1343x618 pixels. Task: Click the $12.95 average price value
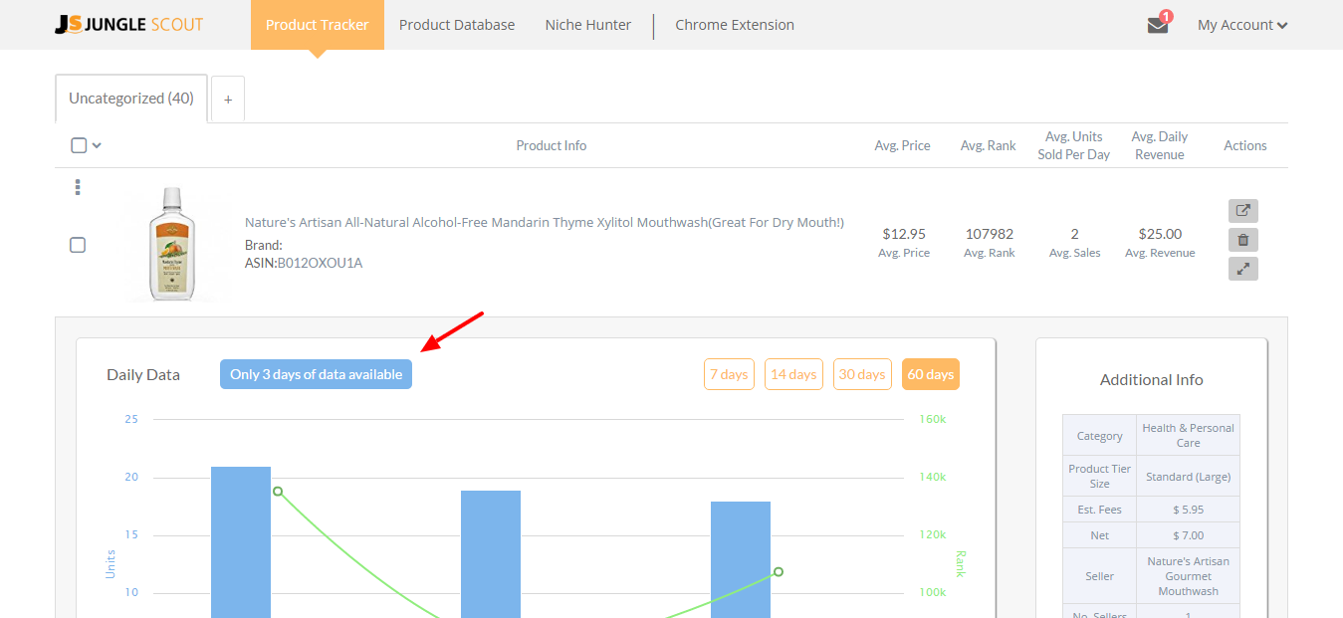[904, 234]
